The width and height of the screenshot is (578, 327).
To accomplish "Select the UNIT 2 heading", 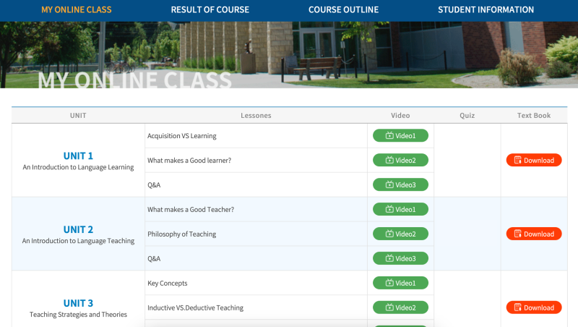I will coord(78,229).
